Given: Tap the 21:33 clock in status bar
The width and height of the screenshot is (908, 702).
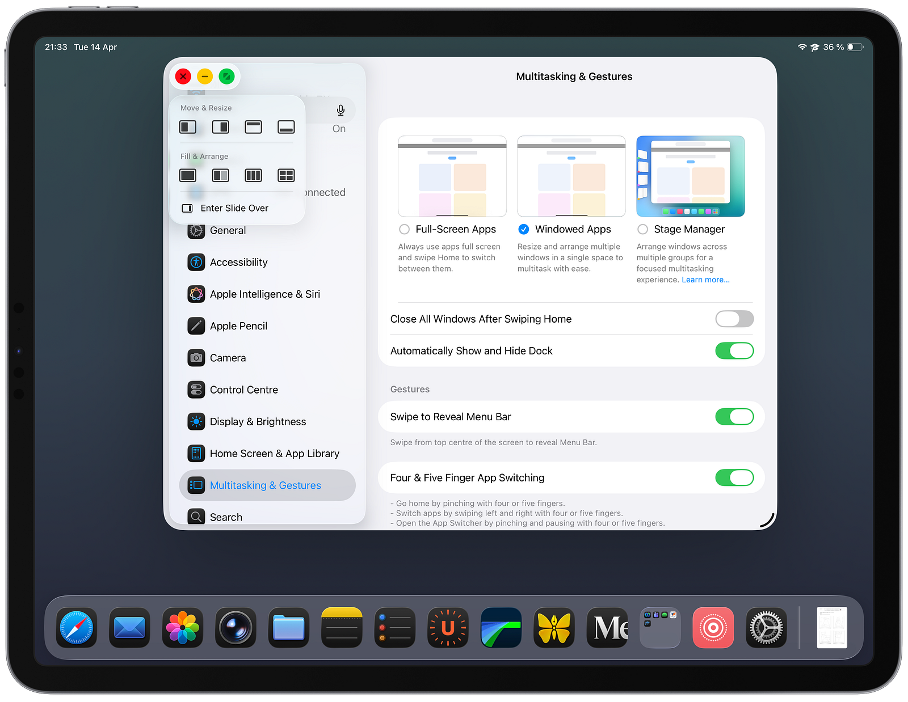Looking at the screenshot, I should point(56,47).
